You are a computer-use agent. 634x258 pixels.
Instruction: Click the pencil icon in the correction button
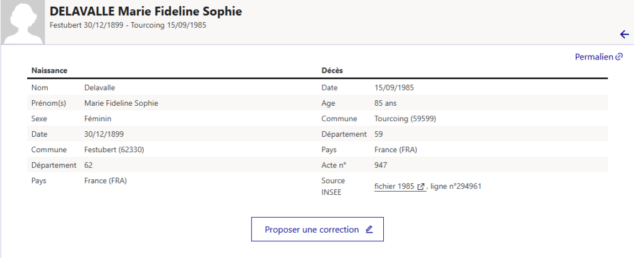pos(369,230)
